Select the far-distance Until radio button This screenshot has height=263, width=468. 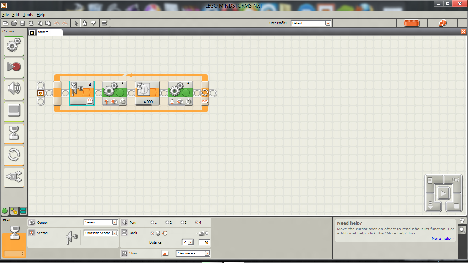[207, 233]
